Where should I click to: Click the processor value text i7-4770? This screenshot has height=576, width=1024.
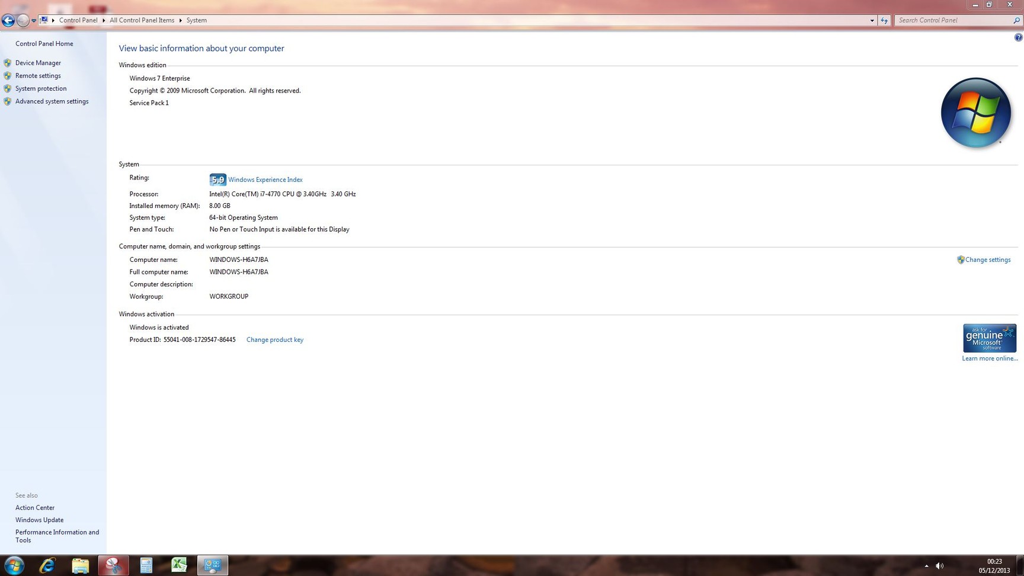[282, 194]
